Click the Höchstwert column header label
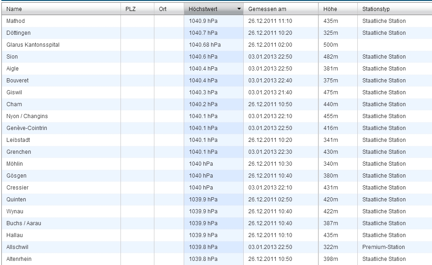This screenshot has height=265, width=432. click(x=203, y=9)
